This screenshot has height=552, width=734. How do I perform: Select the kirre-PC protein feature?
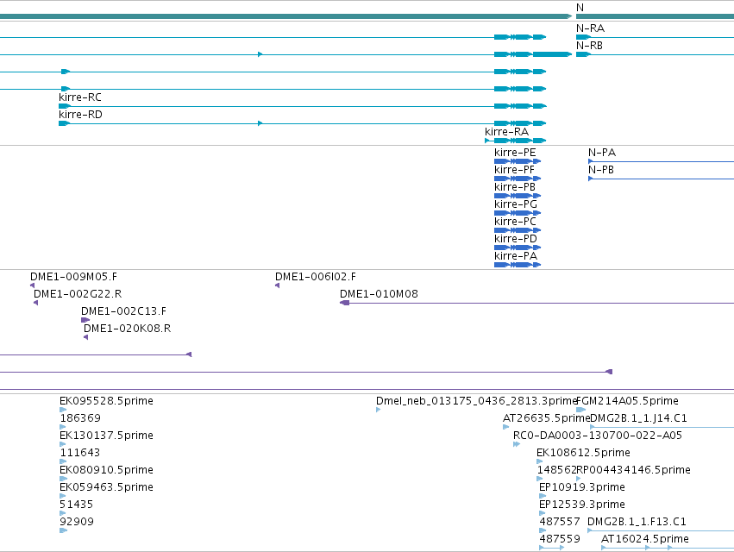point(518,230)
